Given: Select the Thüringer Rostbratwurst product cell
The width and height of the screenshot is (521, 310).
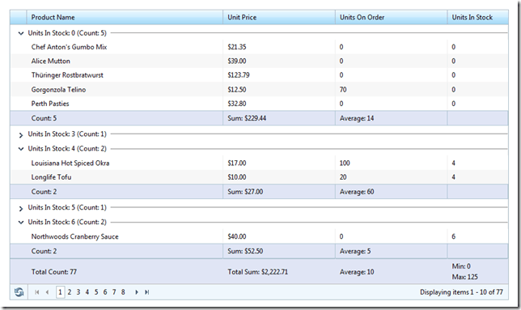Looking at the screenshot, I should 125,75.
